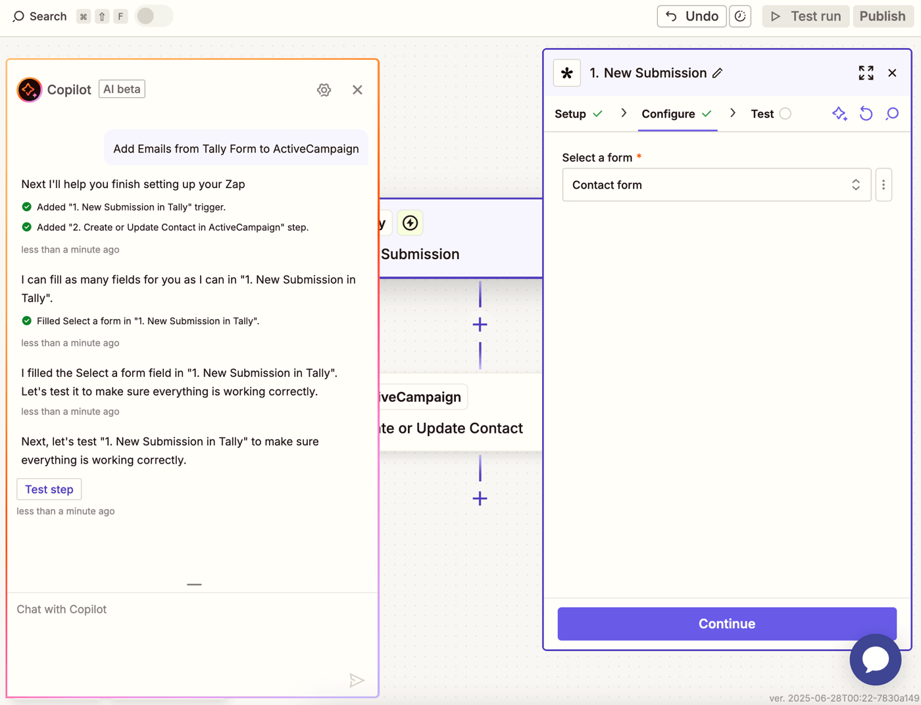
Task: Add step after Create or Update Contact
Action: pyautogui.click(x=480, y=498)
